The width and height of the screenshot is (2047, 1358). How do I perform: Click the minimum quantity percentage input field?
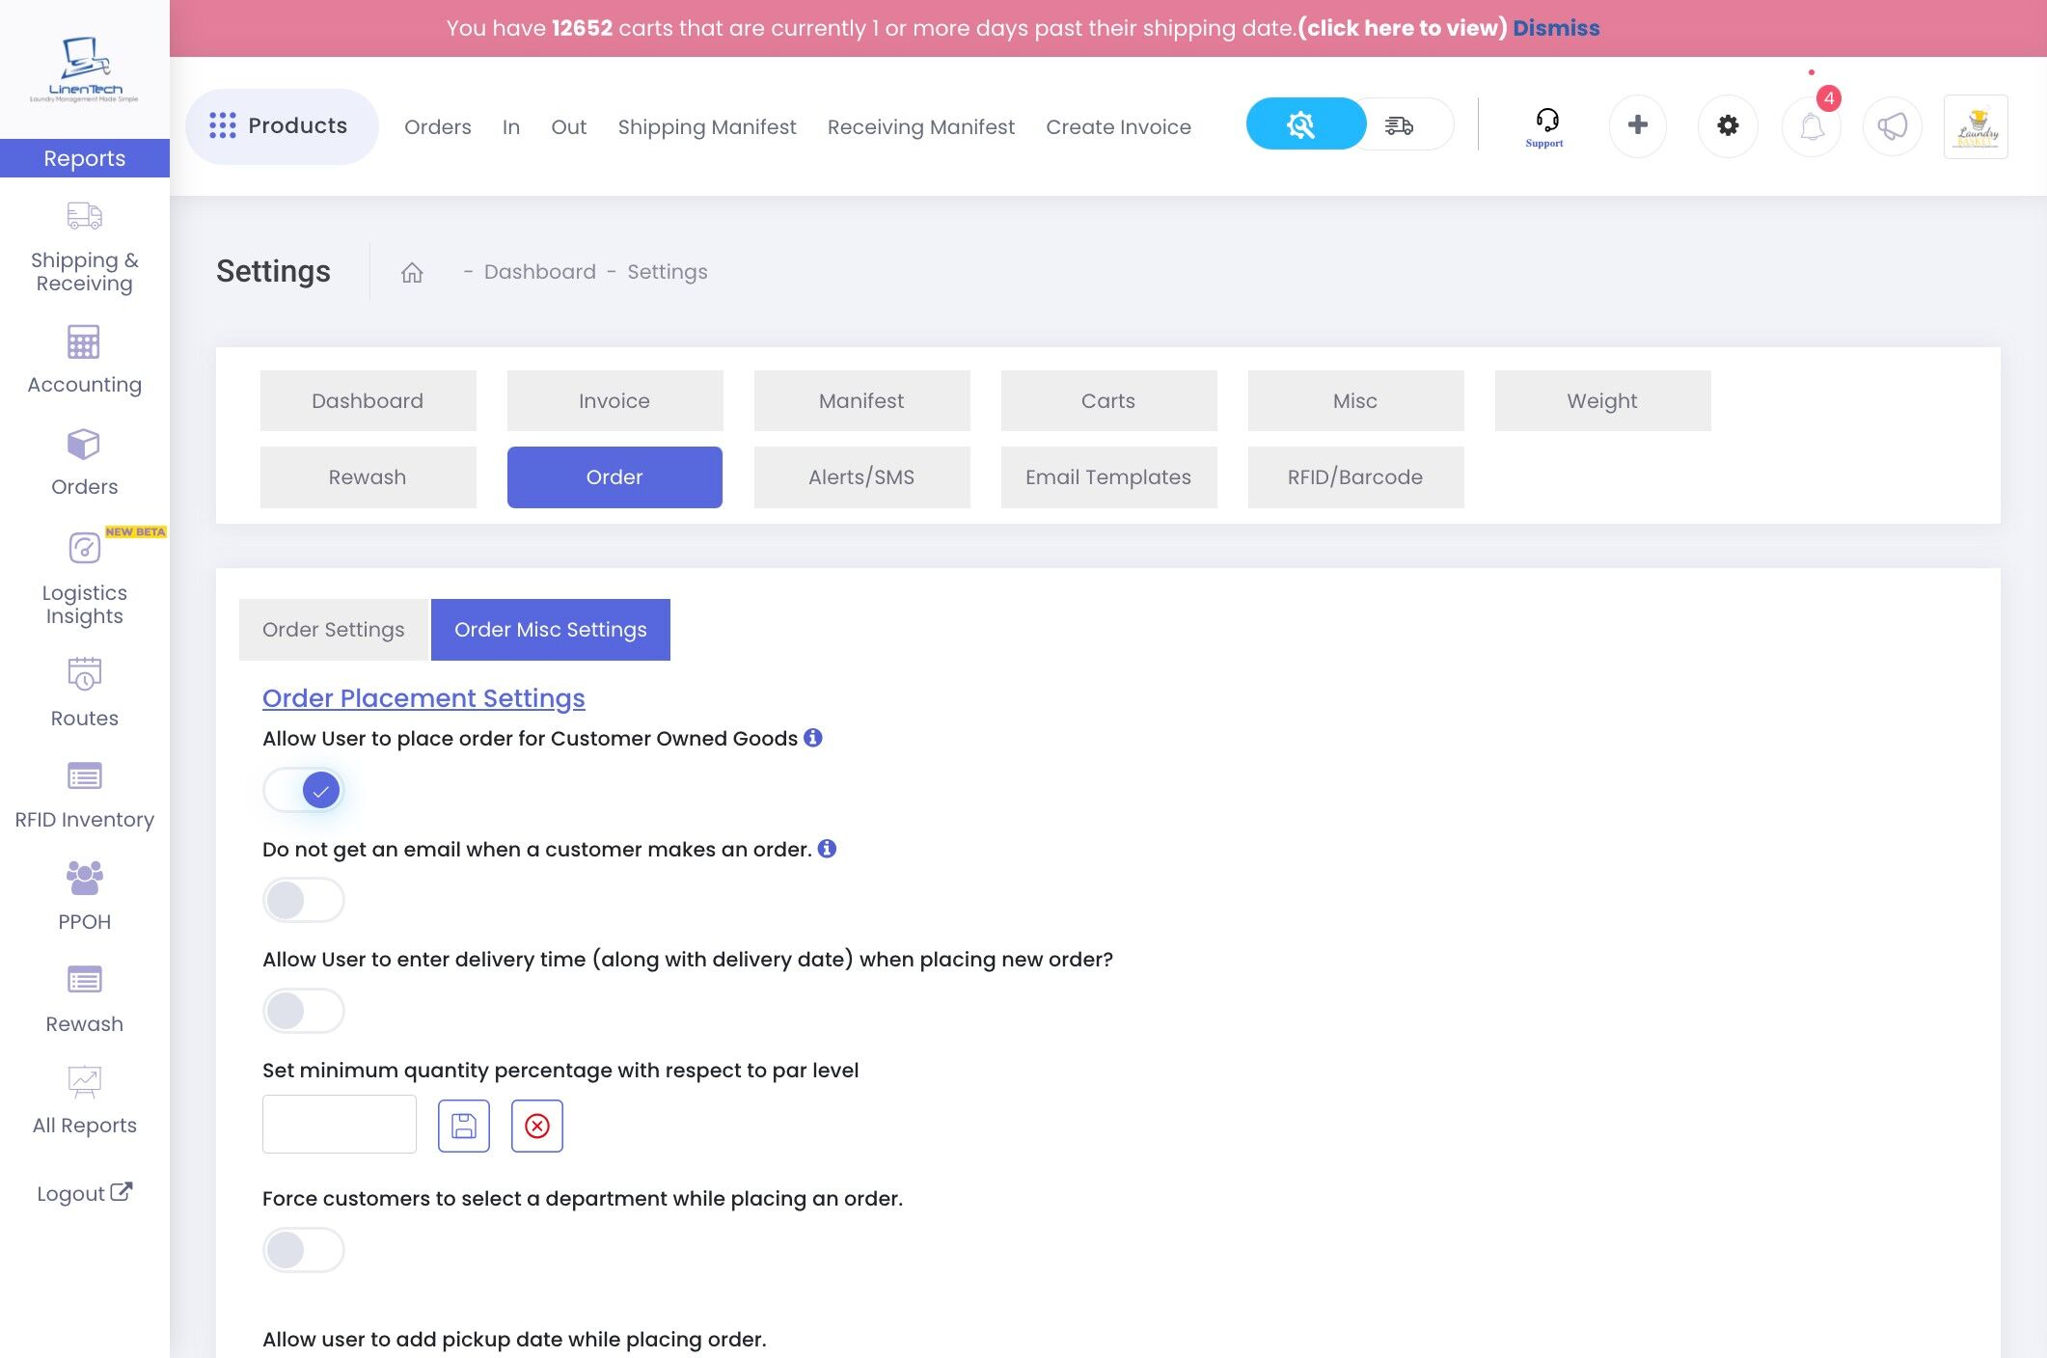tap(340, 1125)
